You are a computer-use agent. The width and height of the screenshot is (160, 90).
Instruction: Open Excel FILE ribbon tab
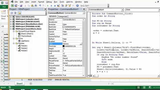pyautogui.click(x=4, y=7)
